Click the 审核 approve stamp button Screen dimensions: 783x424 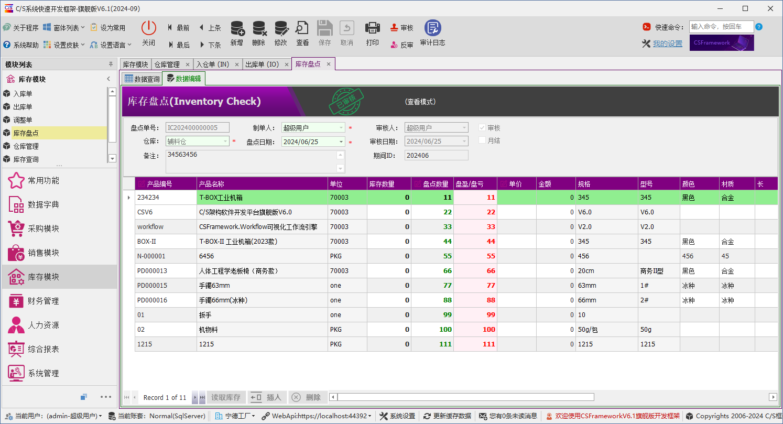point(402,28)
